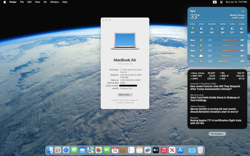Select the S&P 500 ticker row
250x156 pixels.
203,76
